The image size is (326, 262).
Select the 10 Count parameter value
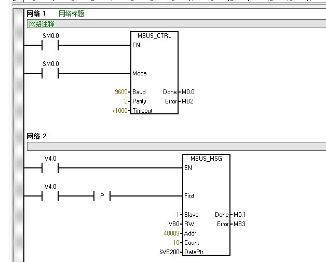pyautogui.click(x=175, y=243)
